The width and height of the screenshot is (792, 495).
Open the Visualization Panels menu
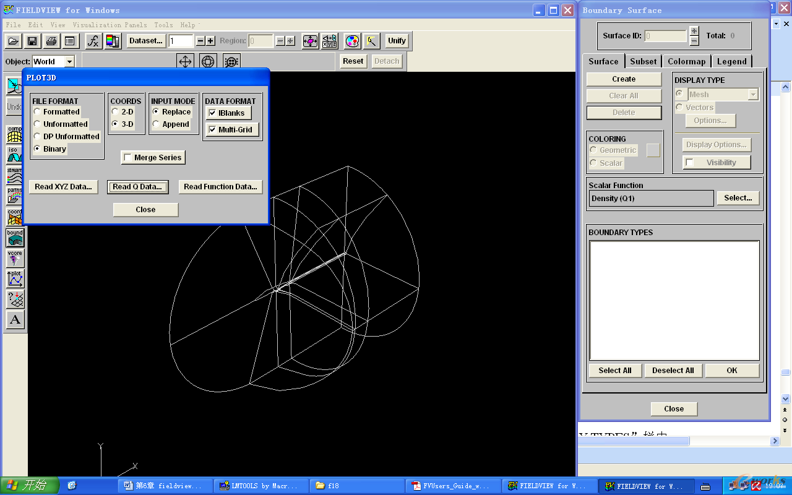pos(110,25)
